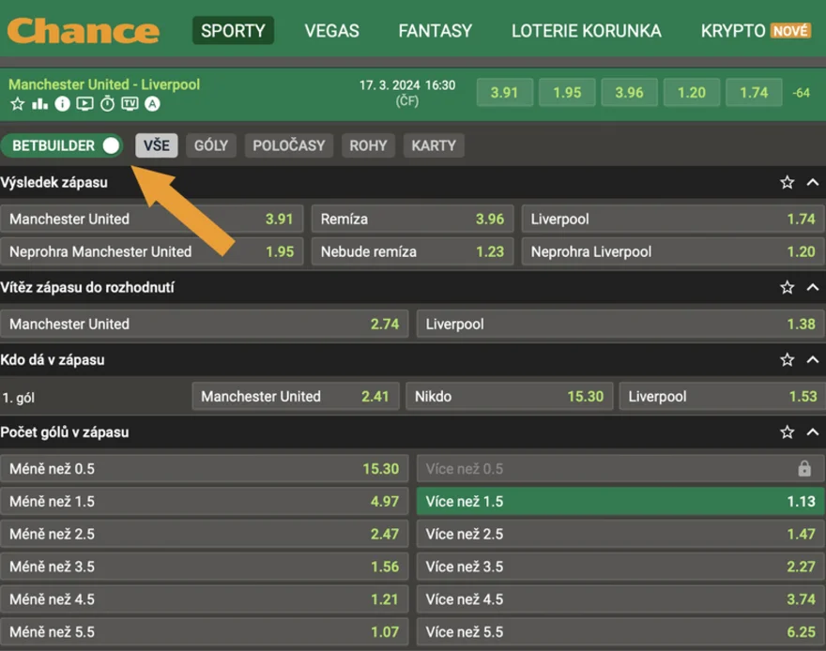The width and height of the screenshot is (826, 651).
Task: Favorite the Počet gólů v zápasu market
Action: pos(787,432)
